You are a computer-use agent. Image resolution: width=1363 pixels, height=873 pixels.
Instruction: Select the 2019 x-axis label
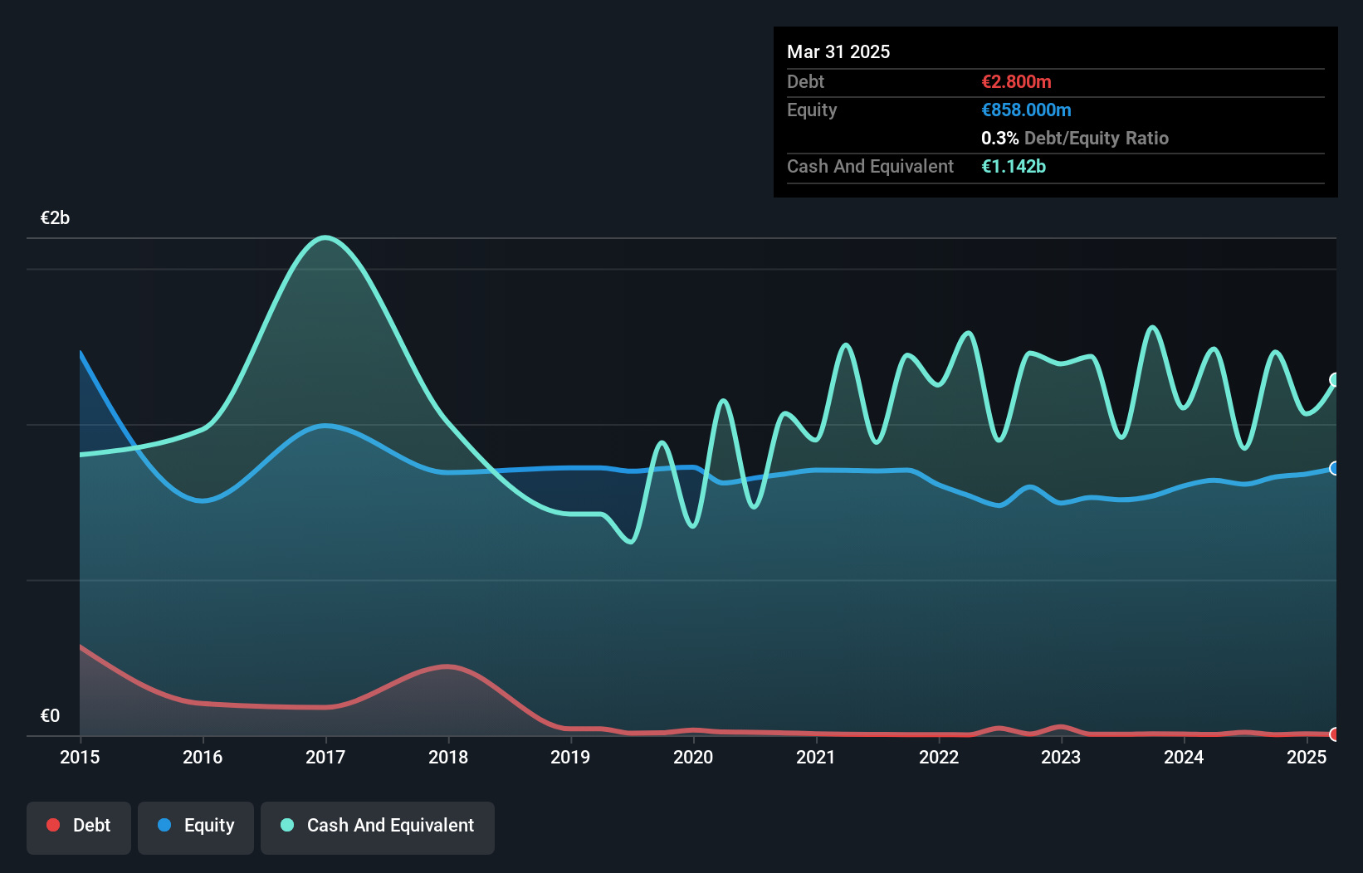[x=570, y=757]
